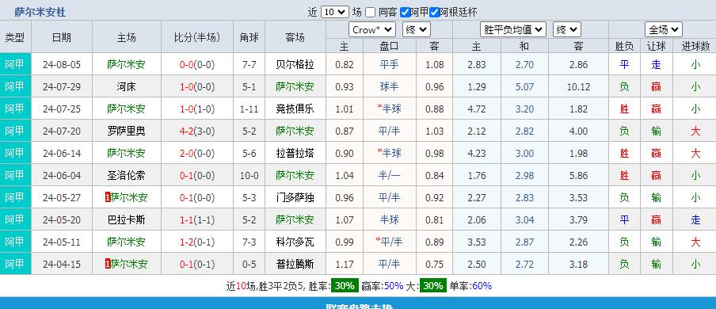This screenshot has height=309, width=716.
Task: Click the red card badge on the 24-04-15 row
Action: pos(108,264)
